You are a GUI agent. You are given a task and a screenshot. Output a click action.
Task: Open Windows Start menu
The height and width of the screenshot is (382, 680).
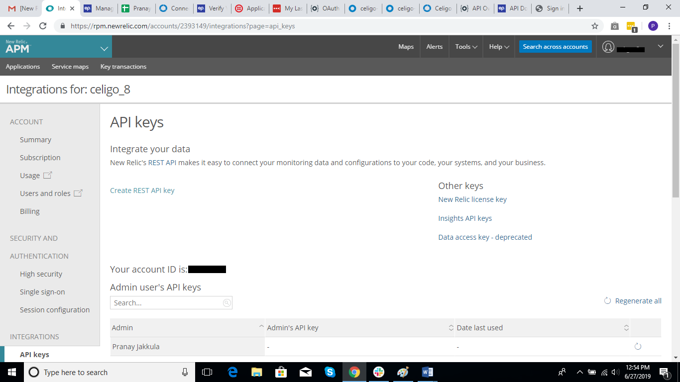[x=11, y=372]
